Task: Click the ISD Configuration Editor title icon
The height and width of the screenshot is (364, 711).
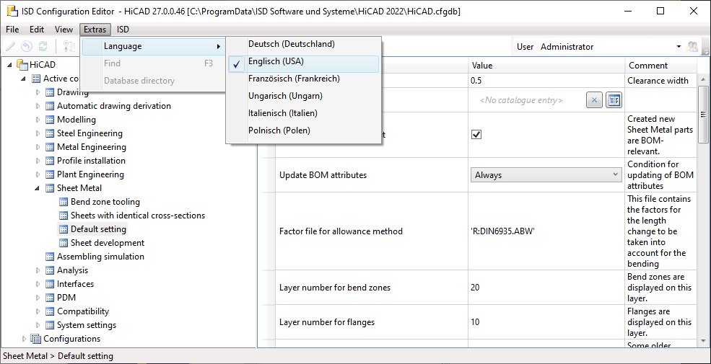Action: (x=12, y=11)
